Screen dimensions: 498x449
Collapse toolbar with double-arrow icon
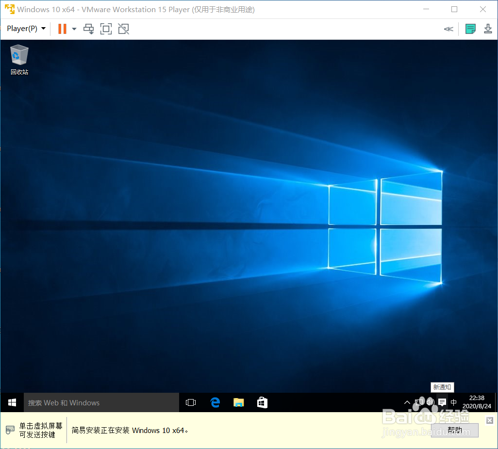click(x=448, y=29)
